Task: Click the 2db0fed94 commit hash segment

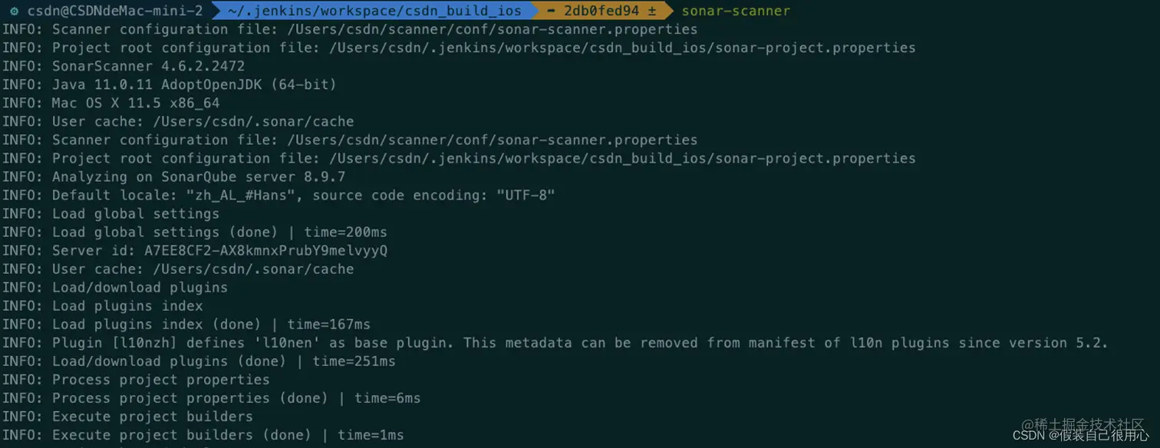Action: 601,12
